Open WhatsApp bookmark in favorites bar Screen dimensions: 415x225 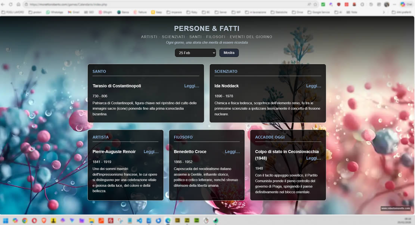pyautogui.click(x=54, y=12)
